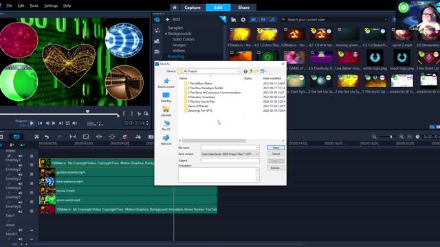Toggle Video track lock checkbox
440x247 pixels.
(x=32, y=156)
